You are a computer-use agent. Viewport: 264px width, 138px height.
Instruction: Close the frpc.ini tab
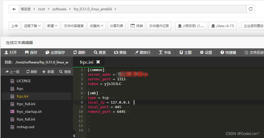coord(98,62)
